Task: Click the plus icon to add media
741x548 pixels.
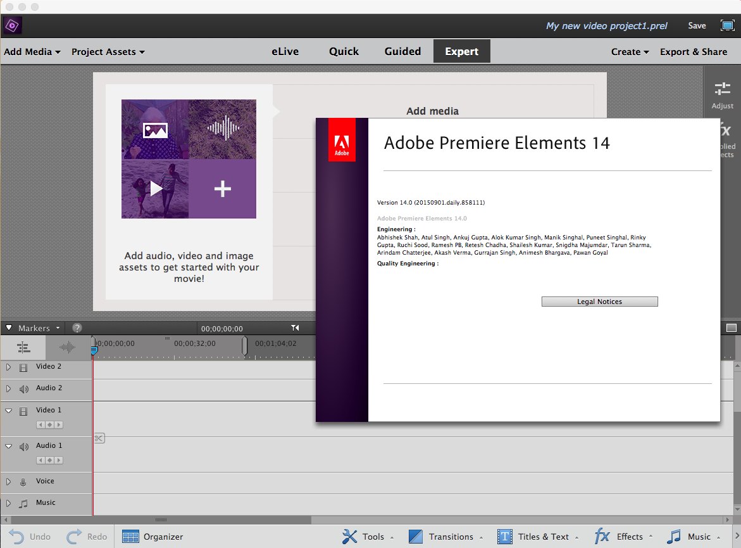Action: point(222,189)
